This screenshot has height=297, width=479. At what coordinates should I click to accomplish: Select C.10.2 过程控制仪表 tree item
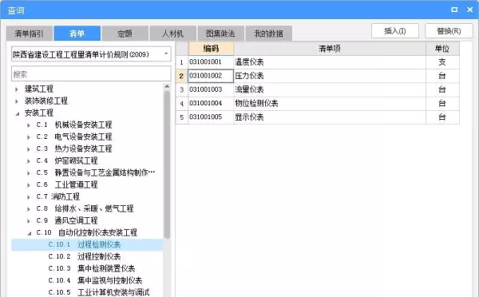point(85,256)
